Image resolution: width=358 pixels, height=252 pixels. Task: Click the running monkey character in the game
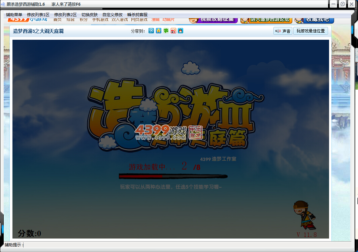click(304, 215)
